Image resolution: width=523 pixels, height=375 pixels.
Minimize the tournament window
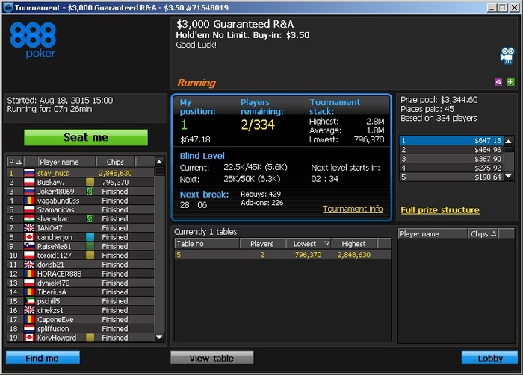pos(492,7)
